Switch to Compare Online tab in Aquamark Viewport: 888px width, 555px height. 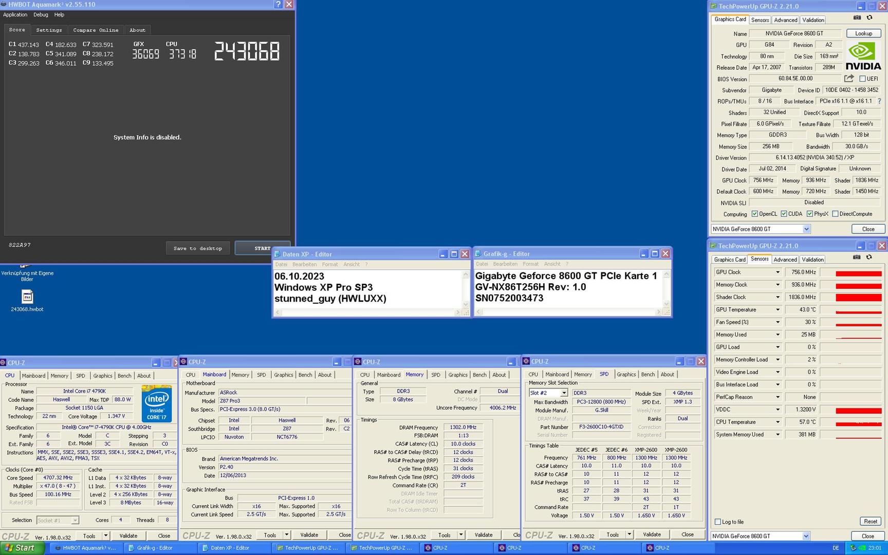(x=96, y=30)
